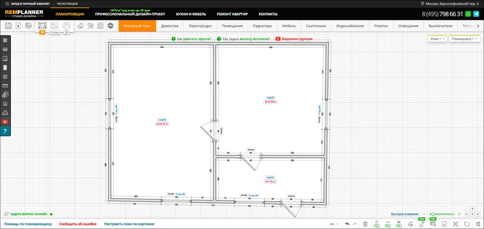Click the Построить план по картинке link
Image resolution: width=484 pixels, height=229 pixels.
pyautogui.click(x=129, y=224)
